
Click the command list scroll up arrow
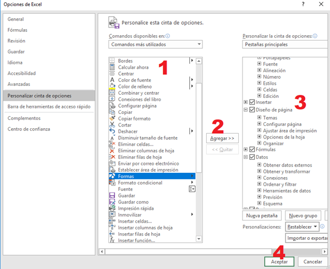point(199,61)
